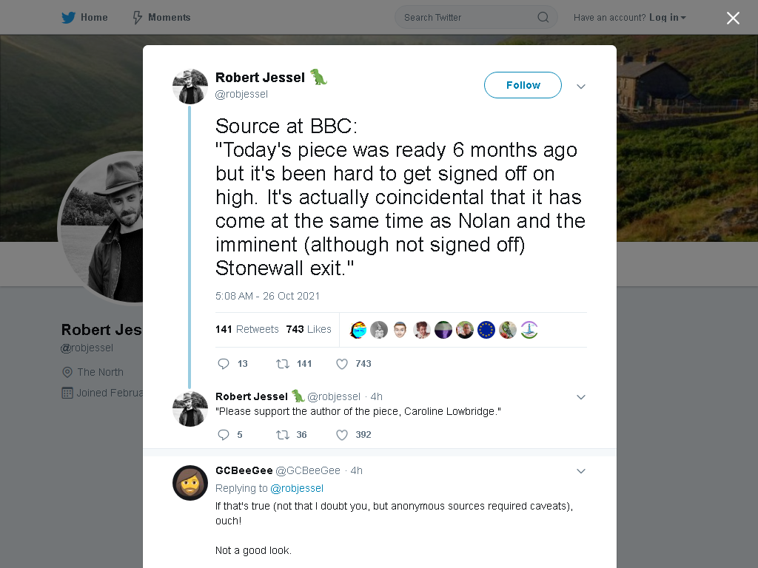Like the Caroline Lowbridge follow-up tweet
758x568 pixels.
(x=342, y=435)
